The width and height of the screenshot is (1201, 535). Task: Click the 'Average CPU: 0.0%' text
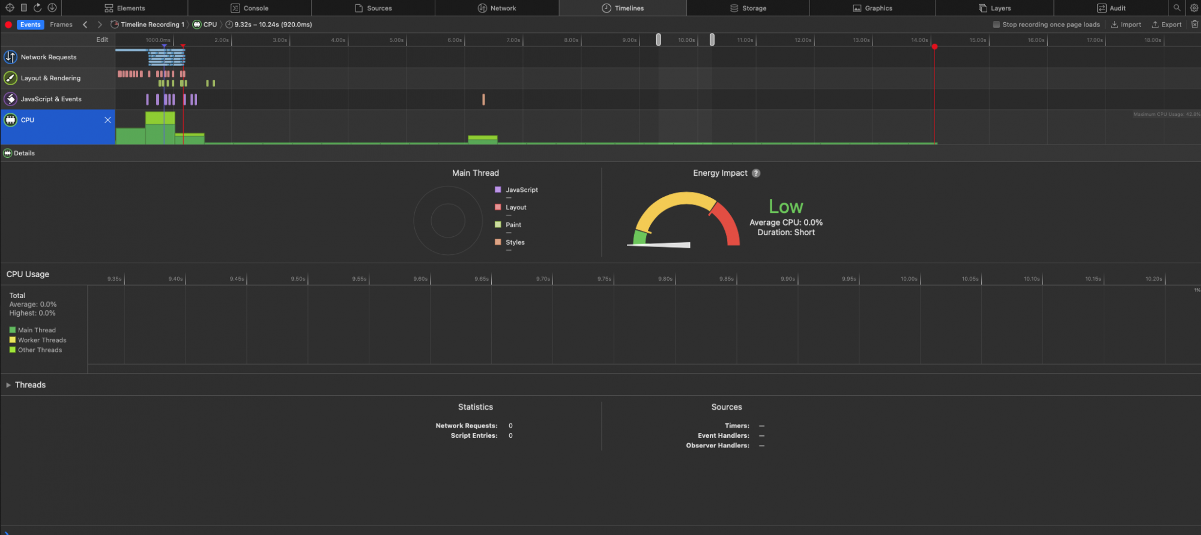coord(786,223)
